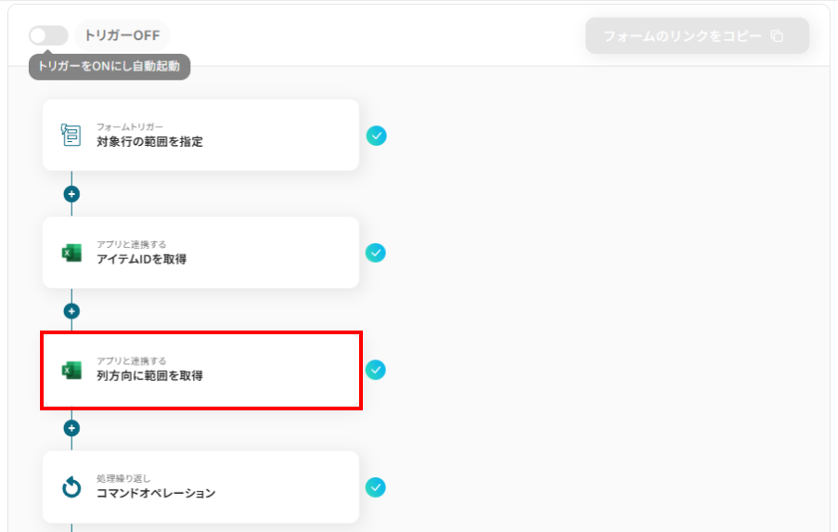Add step after アイテムIDを取得

[x=71, y=311]
